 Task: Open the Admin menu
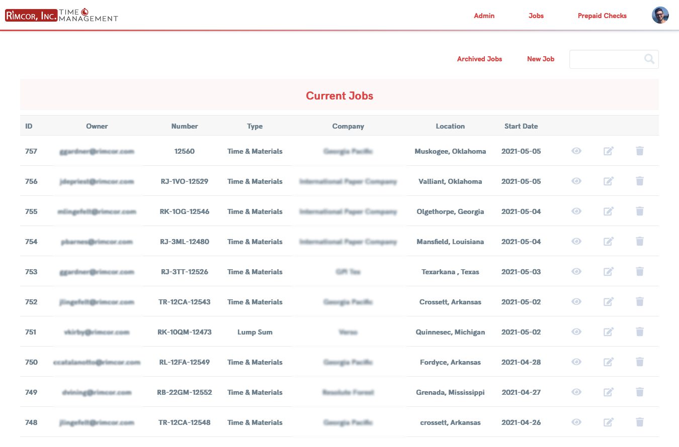click(484, 16)
